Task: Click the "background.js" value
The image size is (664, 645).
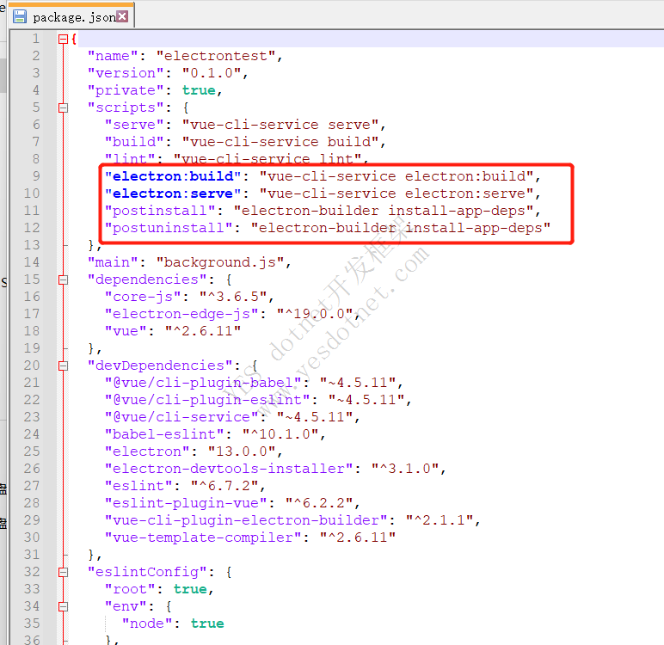Action: (x=220, y=262)
